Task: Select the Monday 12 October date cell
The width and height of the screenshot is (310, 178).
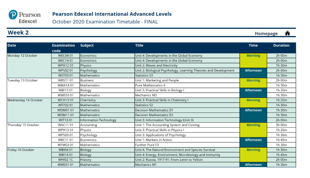Action: 29,66
